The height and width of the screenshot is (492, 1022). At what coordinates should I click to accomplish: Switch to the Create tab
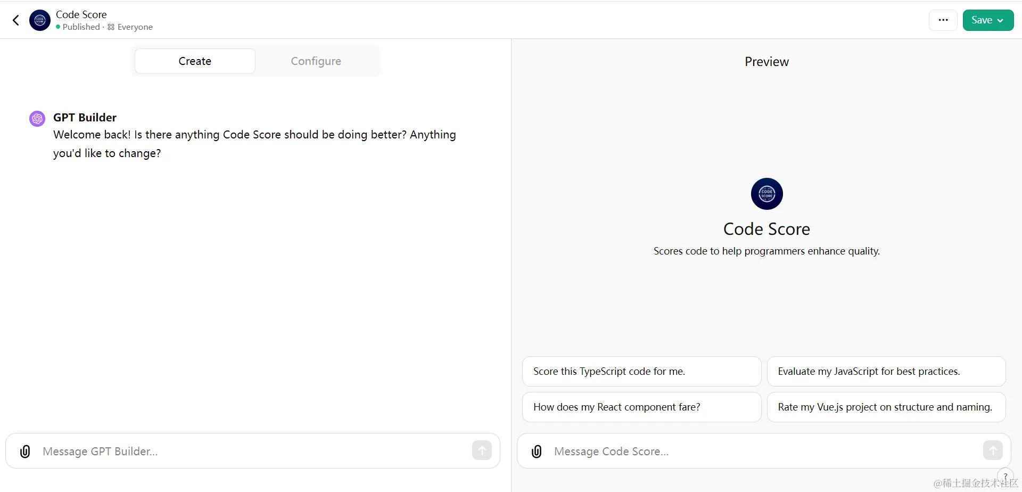(195, 61)
